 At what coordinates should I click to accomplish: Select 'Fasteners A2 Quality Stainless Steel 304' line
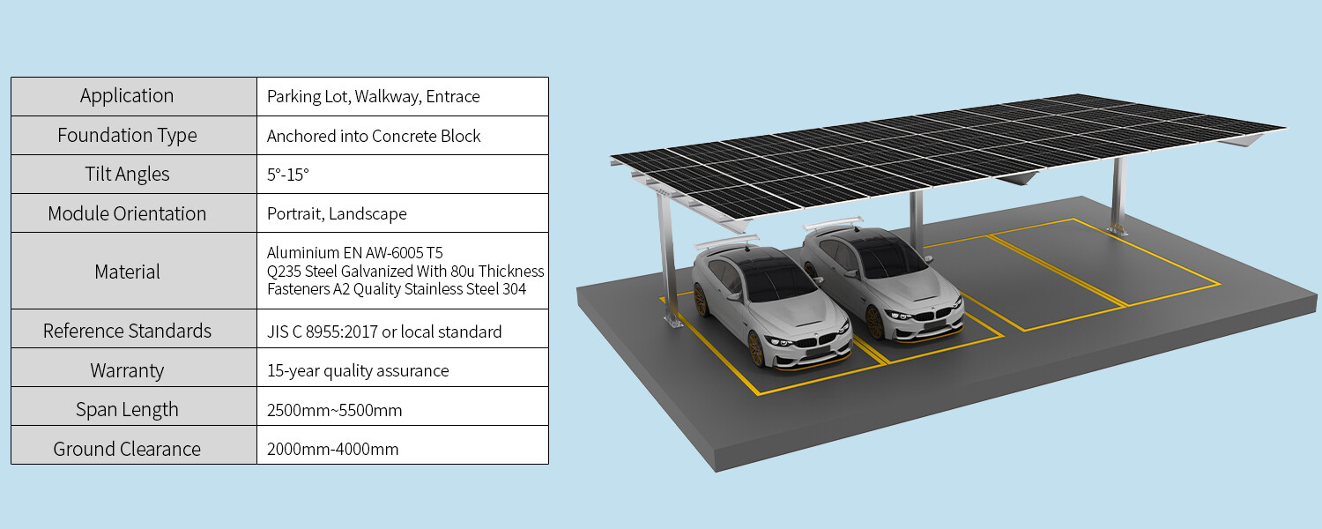[397, 289]
